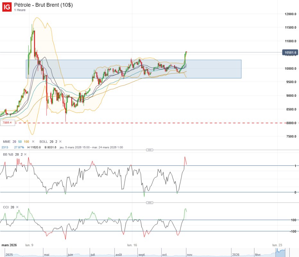Image resolution: width=299 pixels, height=257 pixels.
Task: Click the 27.97% change value
Action: click(19, 147)
